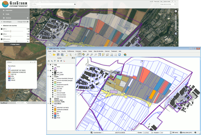Click the Outils button in GeoStorm sidebar
Image resolution: width=201 pixels, height=135 pixels.
pyautogui.click(x=15, y=14)
